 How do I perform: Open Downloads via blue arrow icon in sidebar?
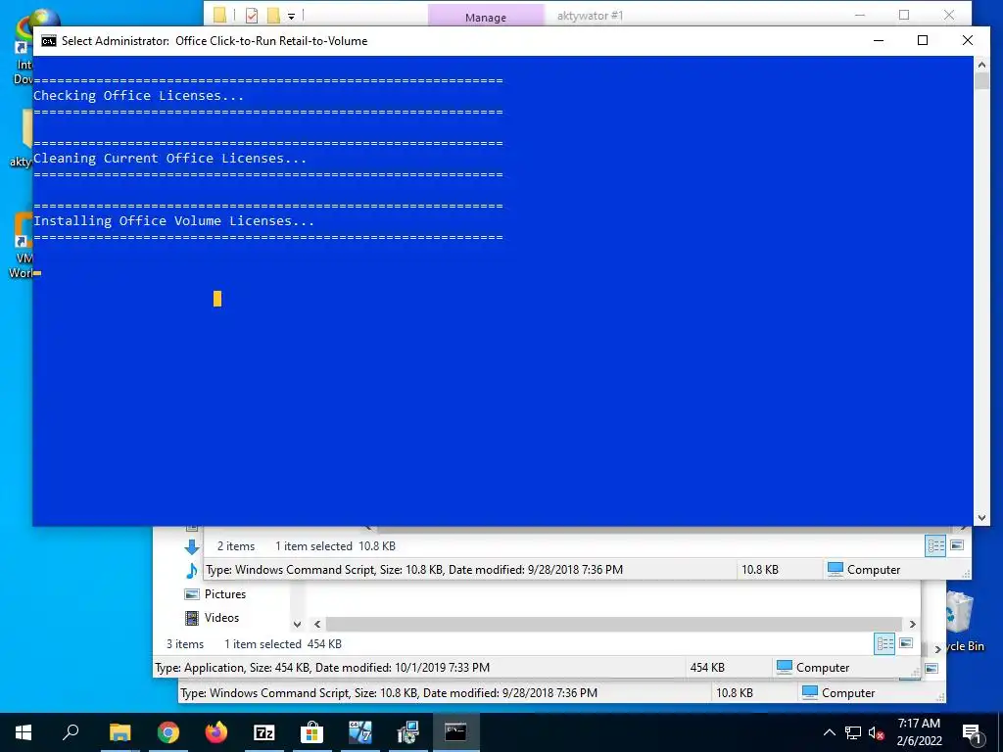[x=191, y=546]
